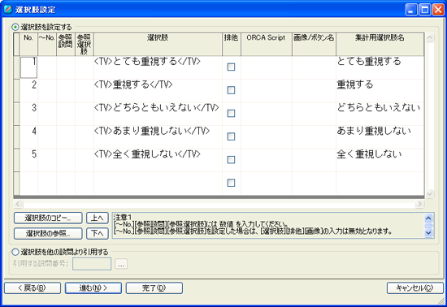Click the 排他 column header
The width and height of the screenshot is (447, 307).
pos(232,45)
